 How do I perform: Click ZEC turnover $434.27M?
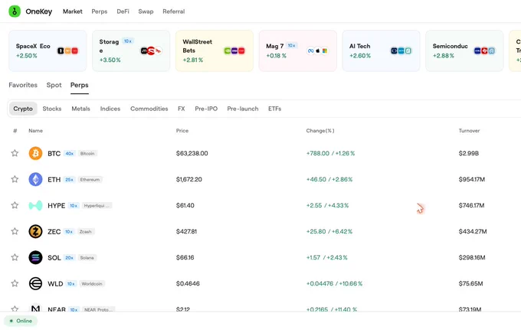pyautogui.click(x=473, y=231)
